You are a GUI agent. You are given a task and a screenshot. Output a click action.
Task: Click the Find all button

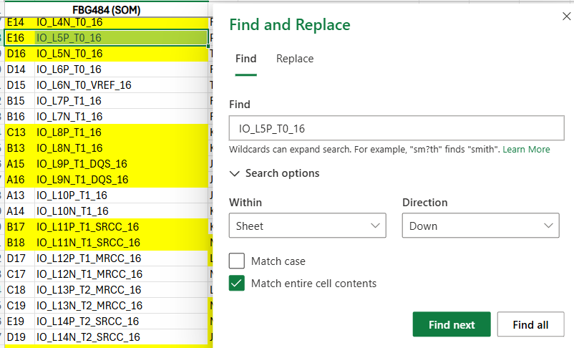(530, 324)
